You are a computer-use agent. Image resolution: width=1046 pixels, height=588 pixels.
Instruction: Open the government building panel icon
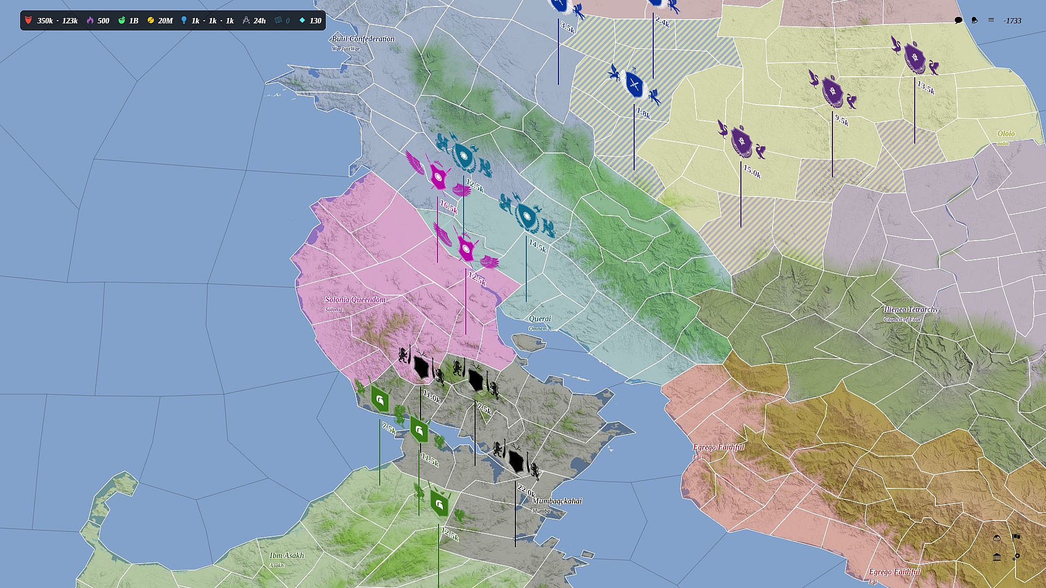(x=997, y=557)
